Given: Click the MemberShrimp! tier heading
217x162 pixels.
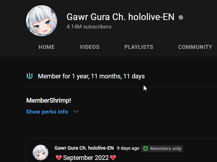Looking at the screenshot, I should pos(49,101).
